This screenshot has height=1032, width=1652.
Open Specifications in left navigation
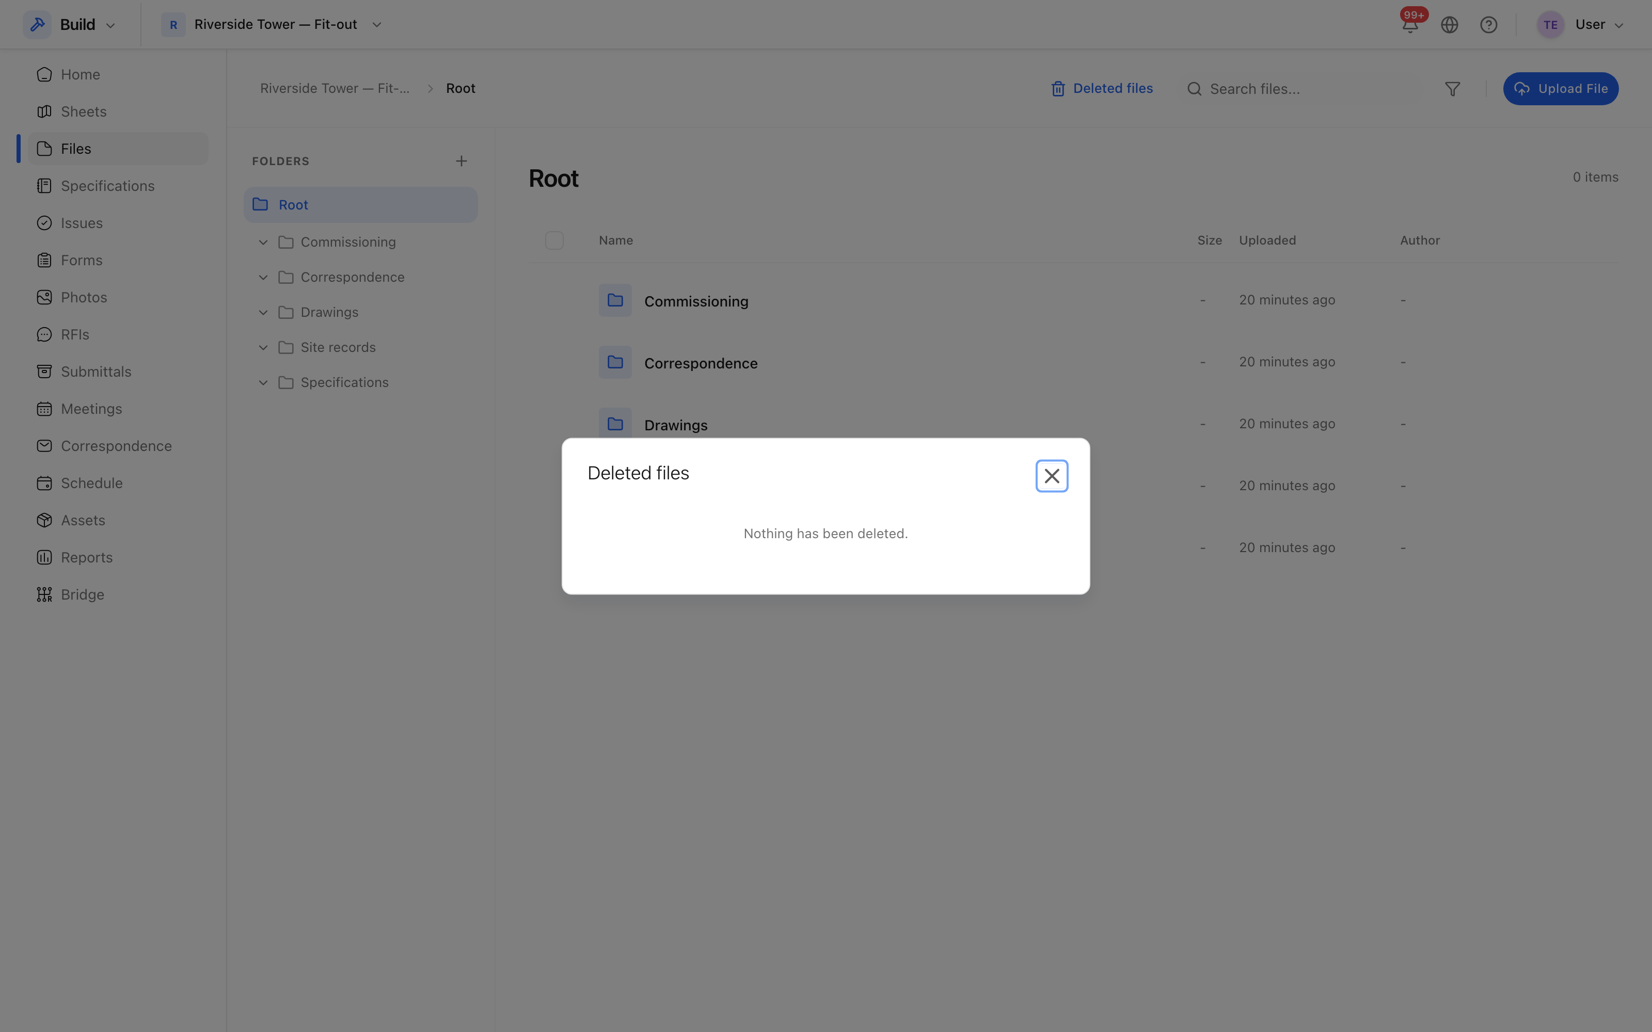[117, 186]
